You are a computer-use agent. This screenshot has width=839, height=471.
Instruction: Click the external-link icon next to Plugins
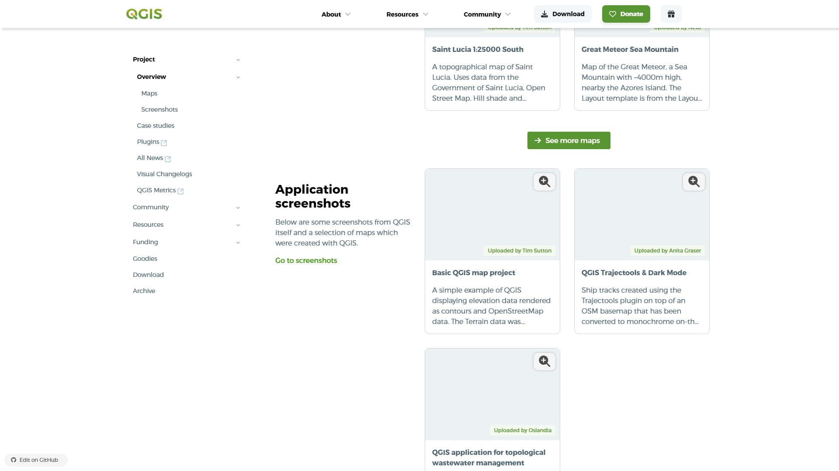click(164, 143)
